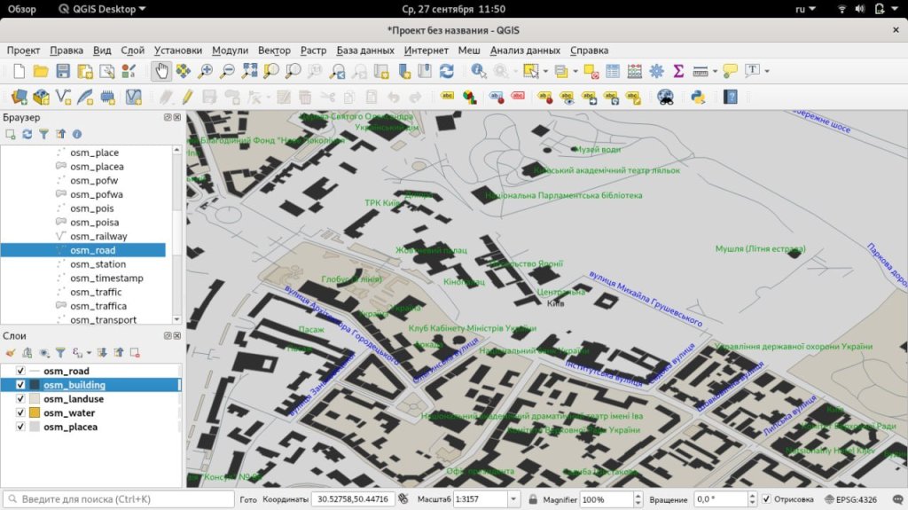Click Refresh icon in the Browser panel

coord(27,134)
